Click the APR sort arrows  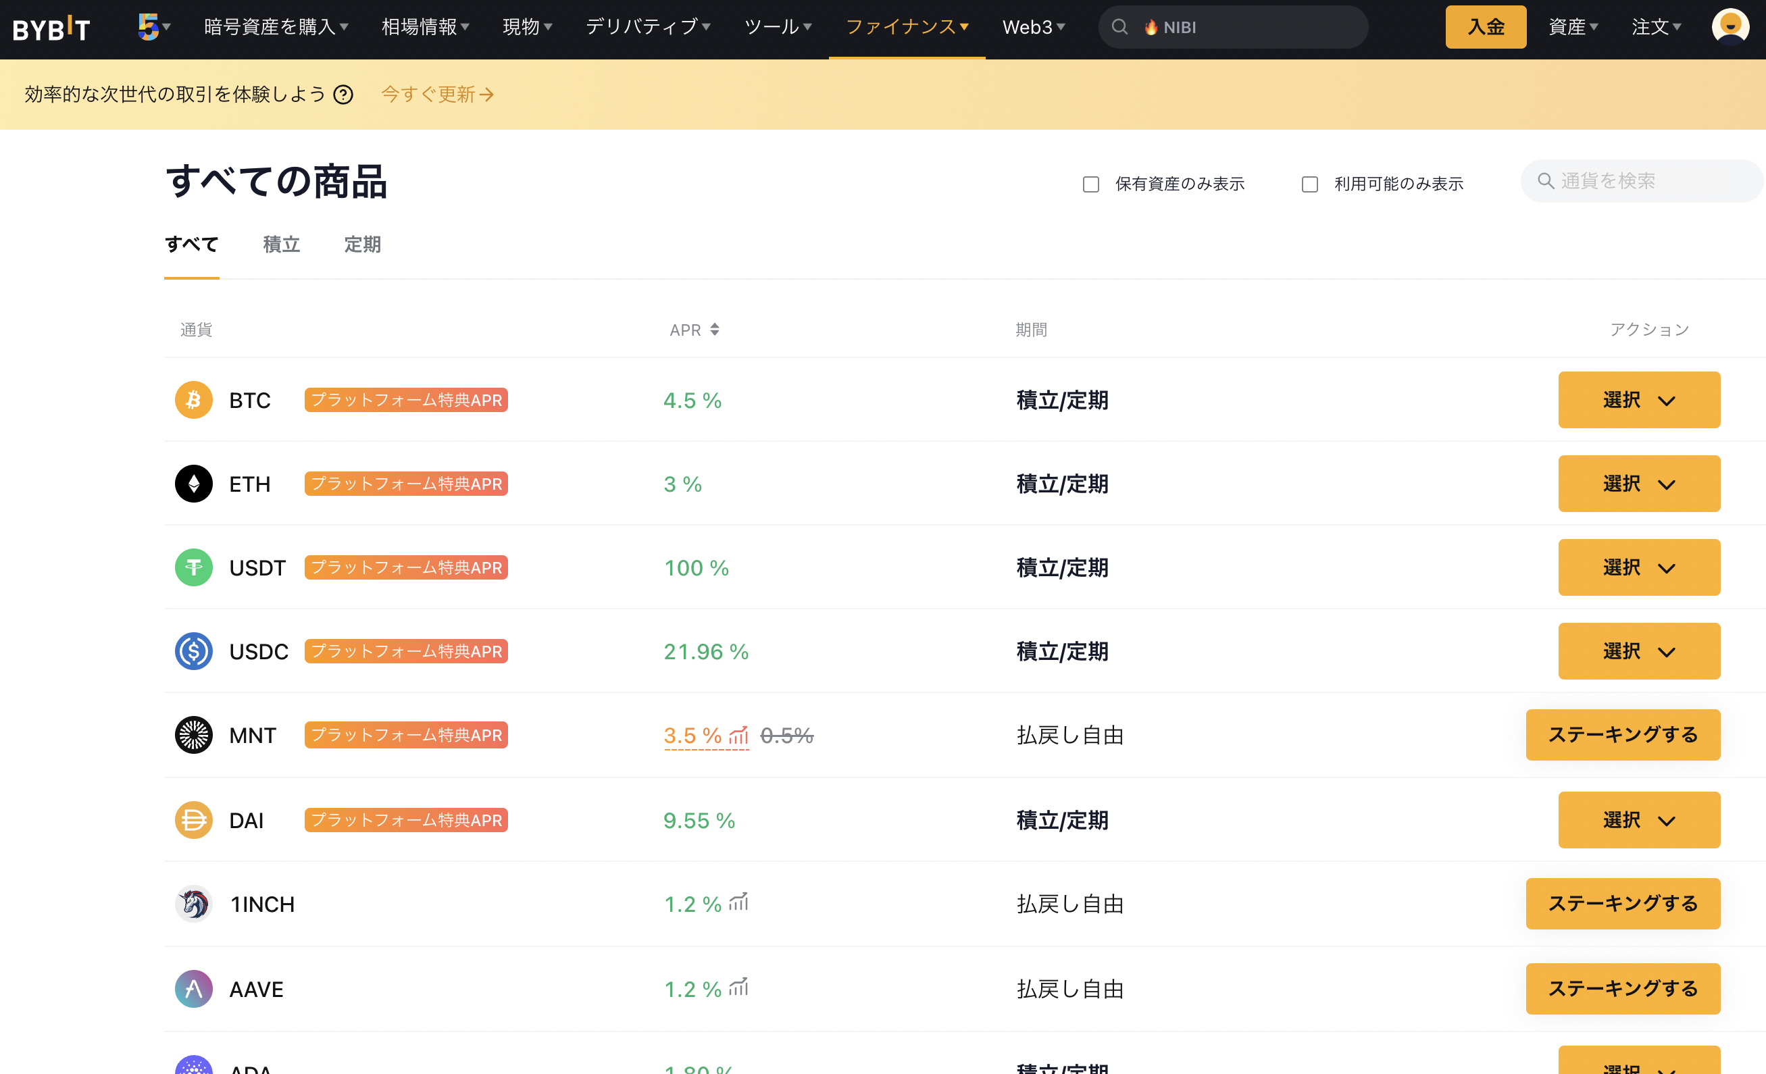pos(715,330)
